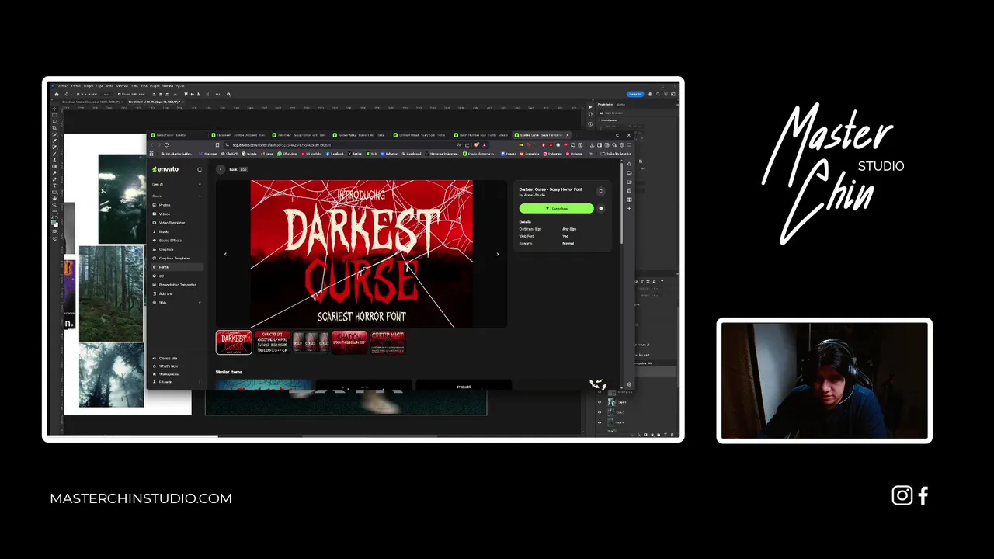Collapse the Stock sidebar section
Screen dimensions: 994x559
[x=177, y=196]
